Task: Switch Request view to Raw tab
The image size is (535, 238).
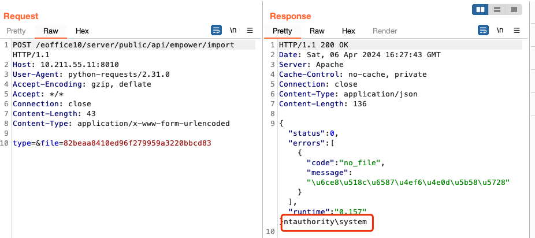Action: pos(50,31)
